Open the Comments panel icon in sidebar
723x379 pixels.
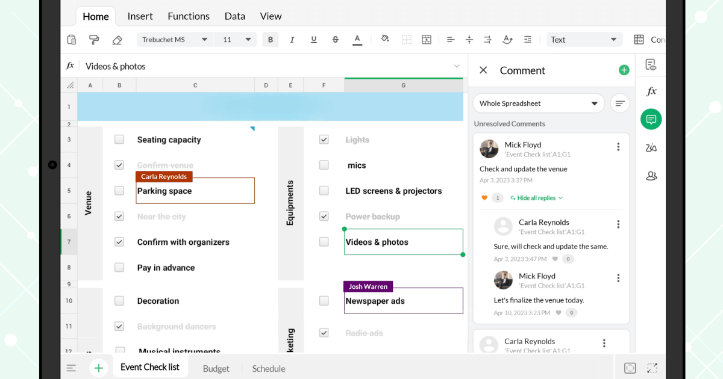[651, 119]
